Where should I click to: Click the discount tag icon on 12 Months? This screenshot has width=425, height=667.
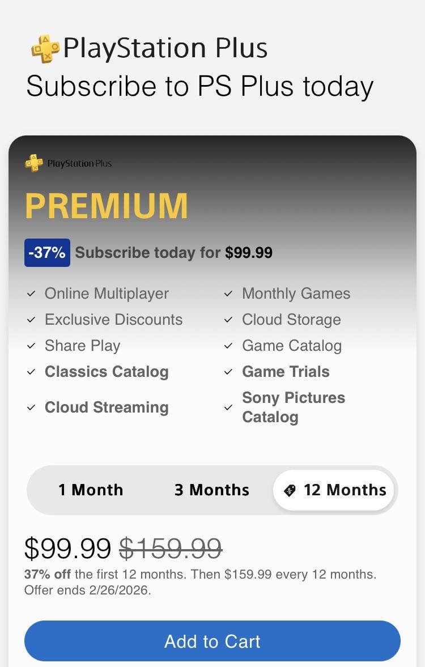click(x=290, y=490)
